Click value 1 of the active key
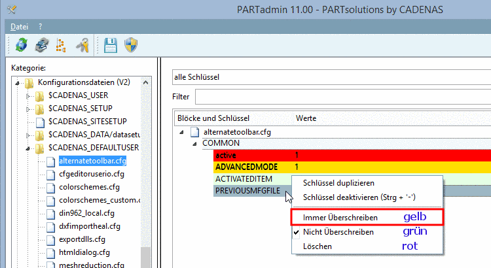The image size is (491, 268). pos(297,156)
